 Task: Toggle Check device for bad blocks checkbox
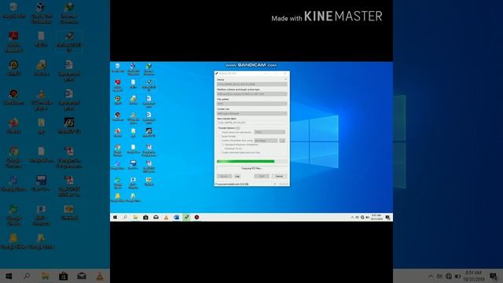220,132
